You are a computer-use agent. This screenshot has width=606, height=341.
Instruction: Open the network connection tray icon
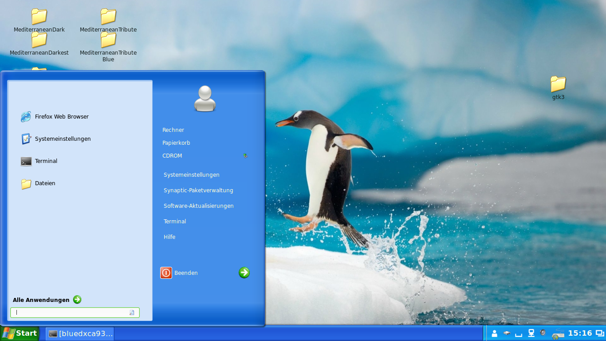(x=531, y=333)
